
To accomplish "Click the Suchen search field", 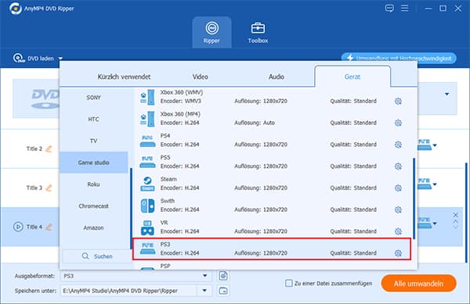I will click(97, 256).
